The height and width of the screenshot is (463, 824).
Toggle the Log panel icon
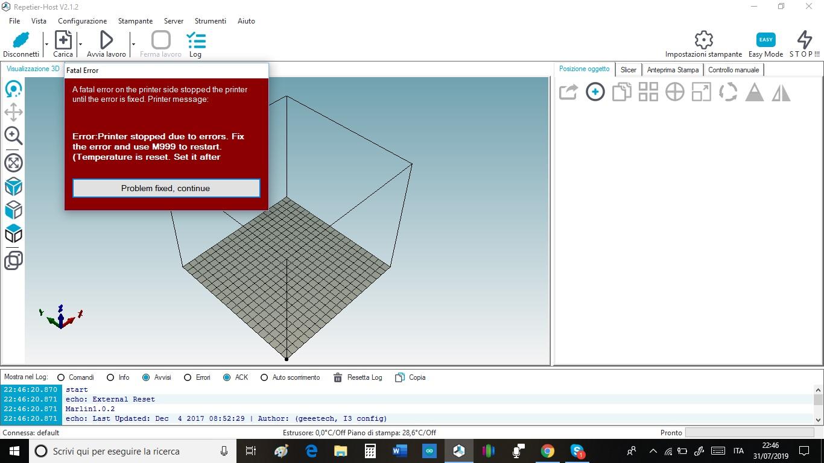[195, 40]
